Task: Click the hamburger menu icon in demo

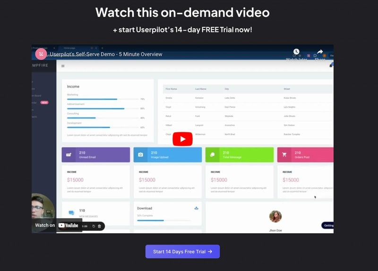Action: [63, 66]
